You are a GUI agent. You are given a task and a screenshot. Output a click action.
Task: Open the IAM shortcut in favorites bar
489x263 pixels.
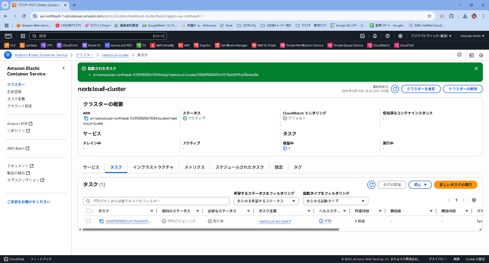point(184,45)
